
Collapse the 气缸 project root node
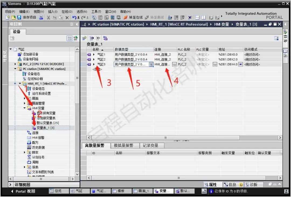click(x=11, y=49)
